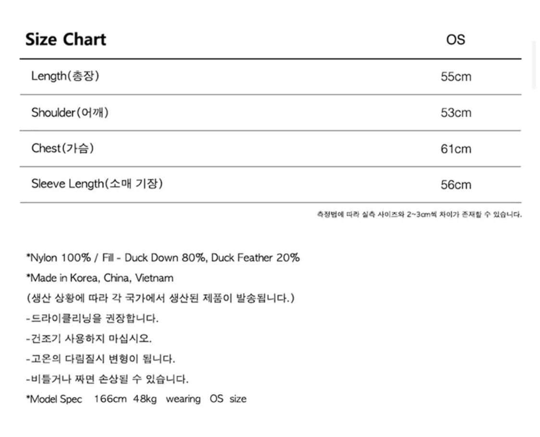Click the Nylon 100% material line
This screenshot has height=437, width=540.
[x=163, y=258]
